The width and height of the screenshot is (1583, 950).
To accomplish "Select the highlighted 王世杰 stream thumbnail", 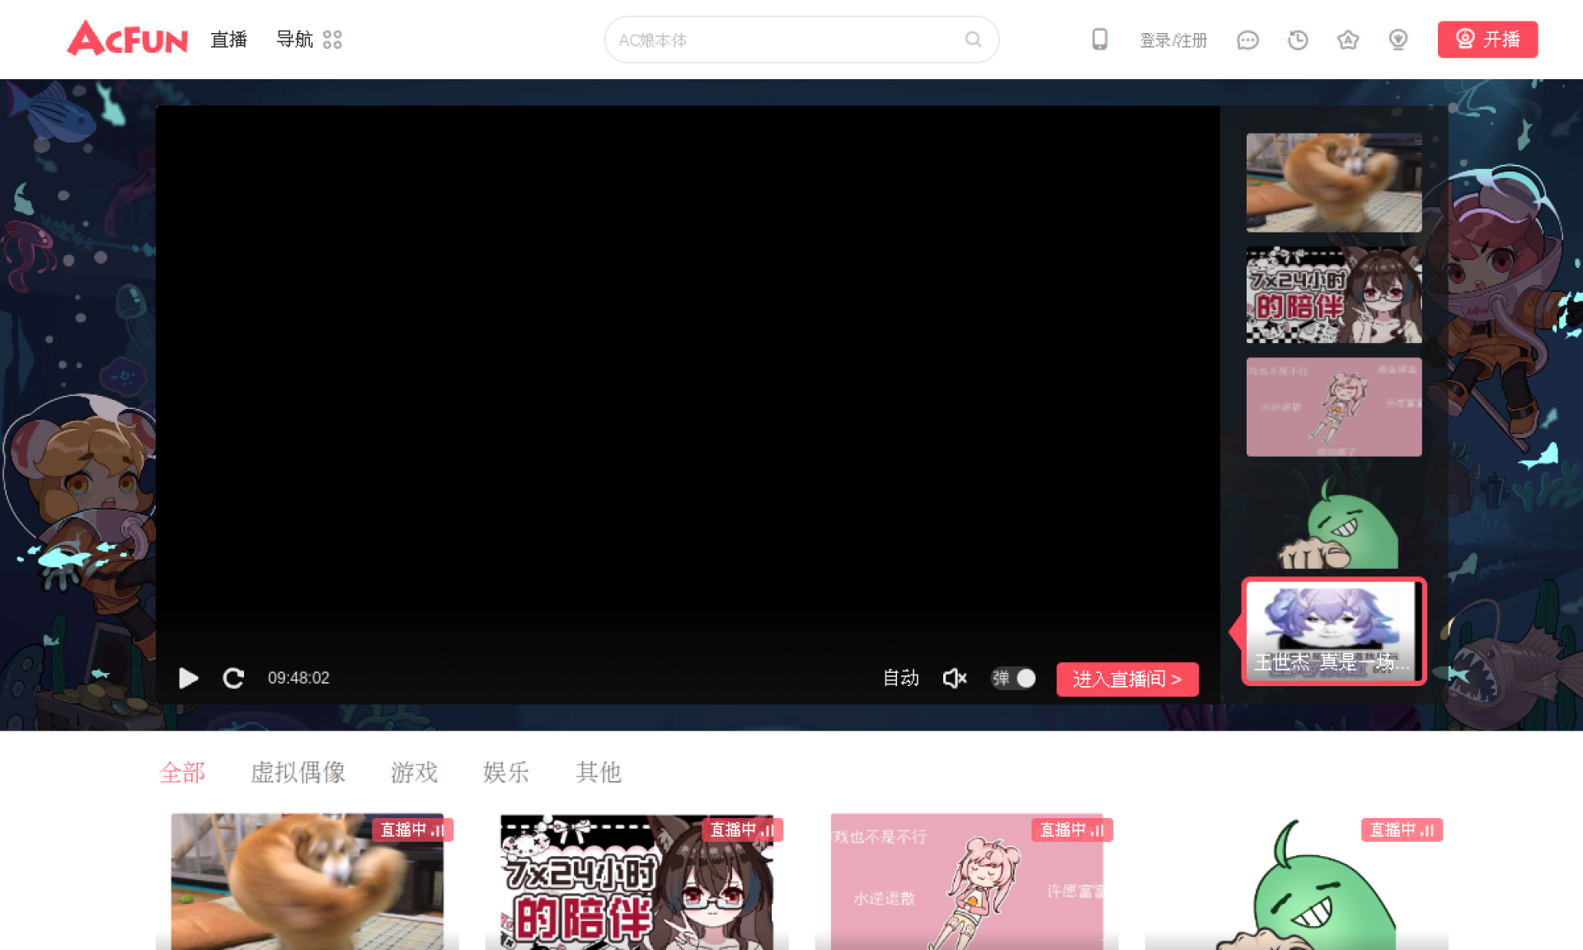I will [x=1334, y=632].
